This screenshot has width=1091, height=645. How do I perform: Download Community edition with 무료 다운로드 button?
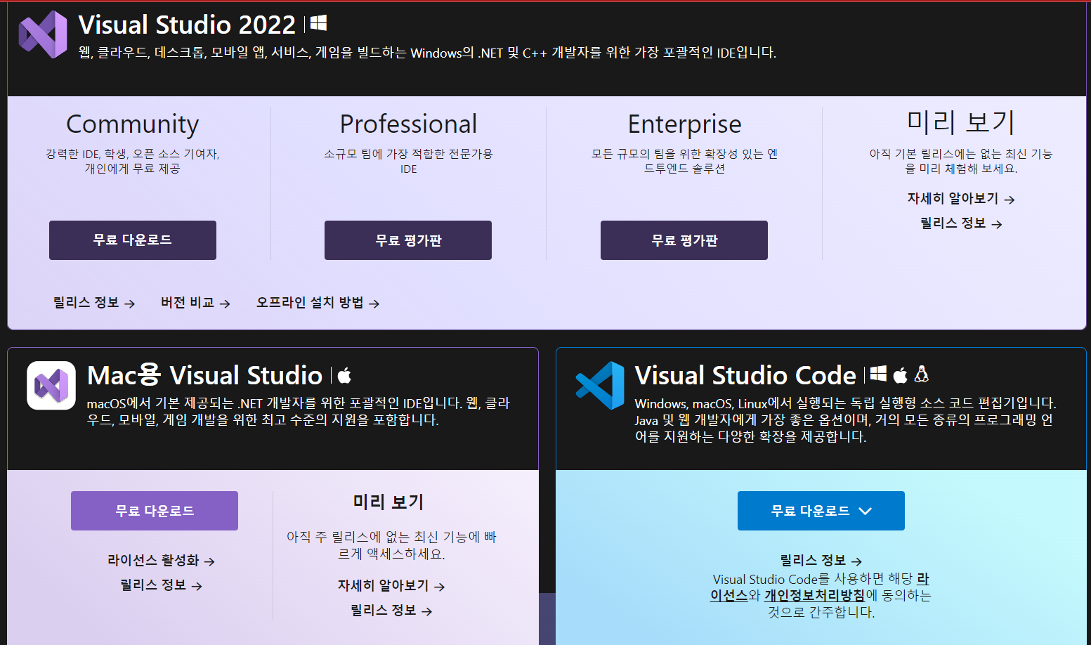coord(133,240)
